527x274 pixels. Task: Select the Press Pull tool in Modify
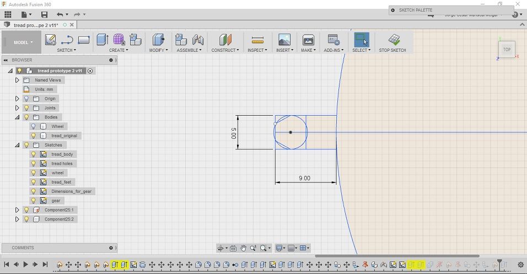[x=158, y=40]
